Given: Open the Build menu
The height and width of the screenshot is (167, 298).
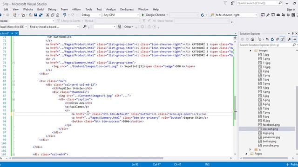Looking at the screenshot, I should (41, 9).
